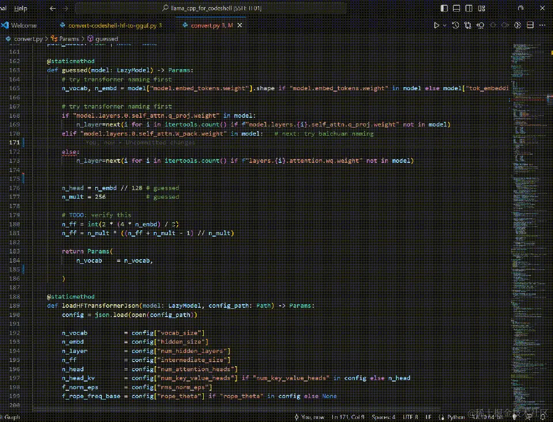Open changes with next revision
The width and height of the screenshot is (553, 422).
click(x=505, y=25)
